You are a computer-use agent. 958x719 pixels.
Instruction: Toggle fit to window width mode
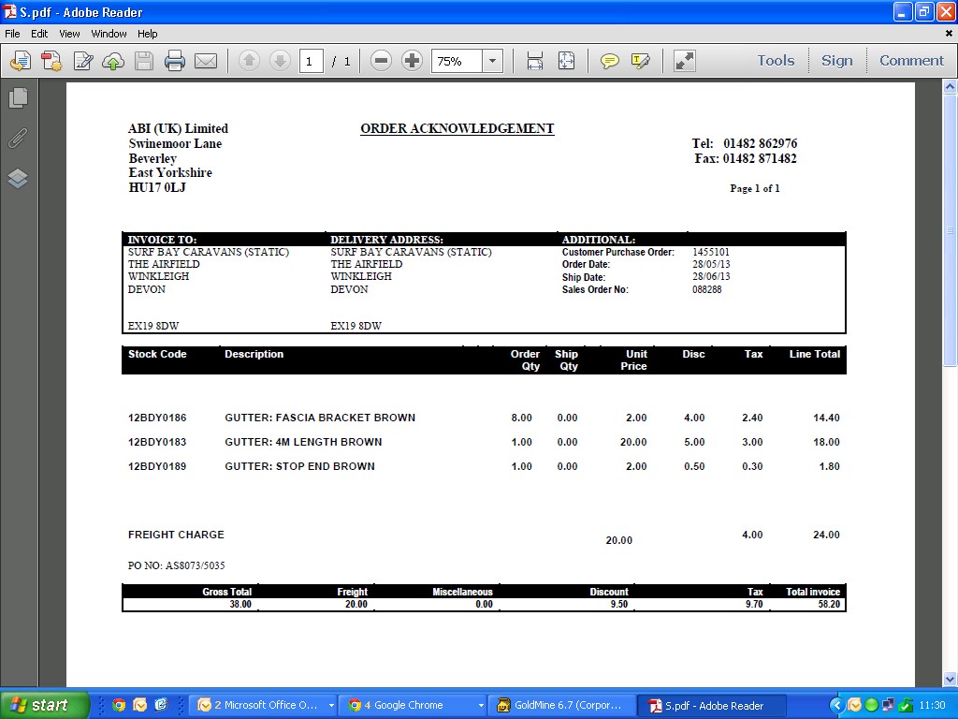click(x=535, y=62)
